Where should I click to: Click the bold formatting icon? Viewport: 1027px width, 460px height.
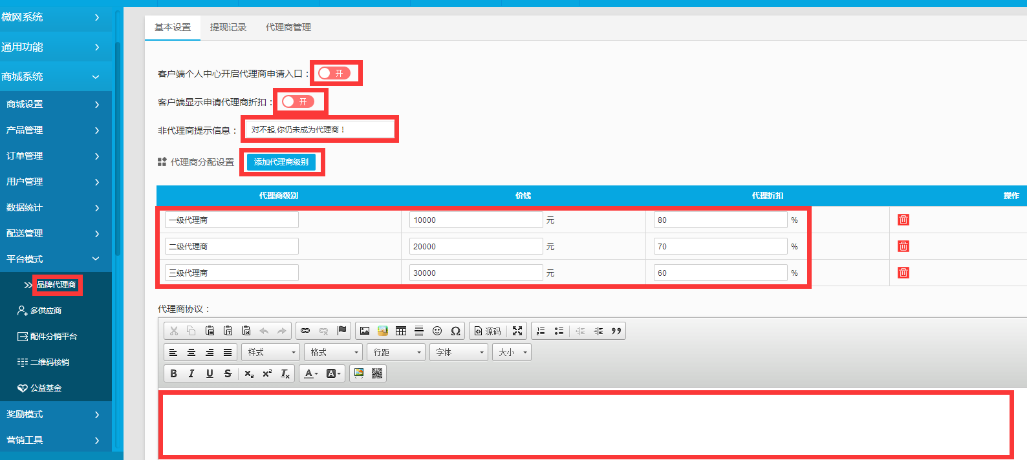173,373
